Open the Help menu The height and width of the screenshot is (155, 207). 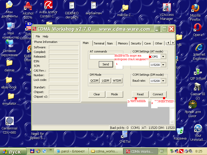46,36
